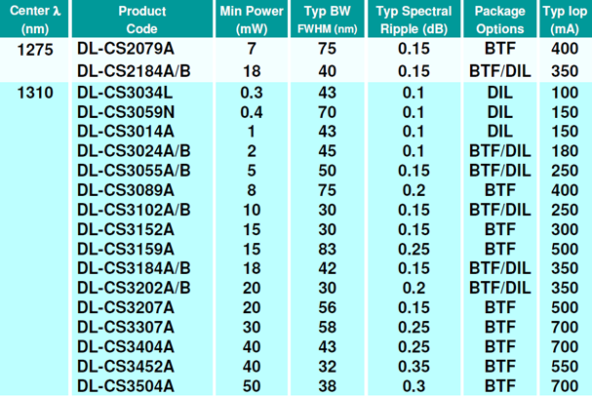Click the Typ Spectral Ripple header
This screenshot has height=396, width=592.
coord(414,20)
